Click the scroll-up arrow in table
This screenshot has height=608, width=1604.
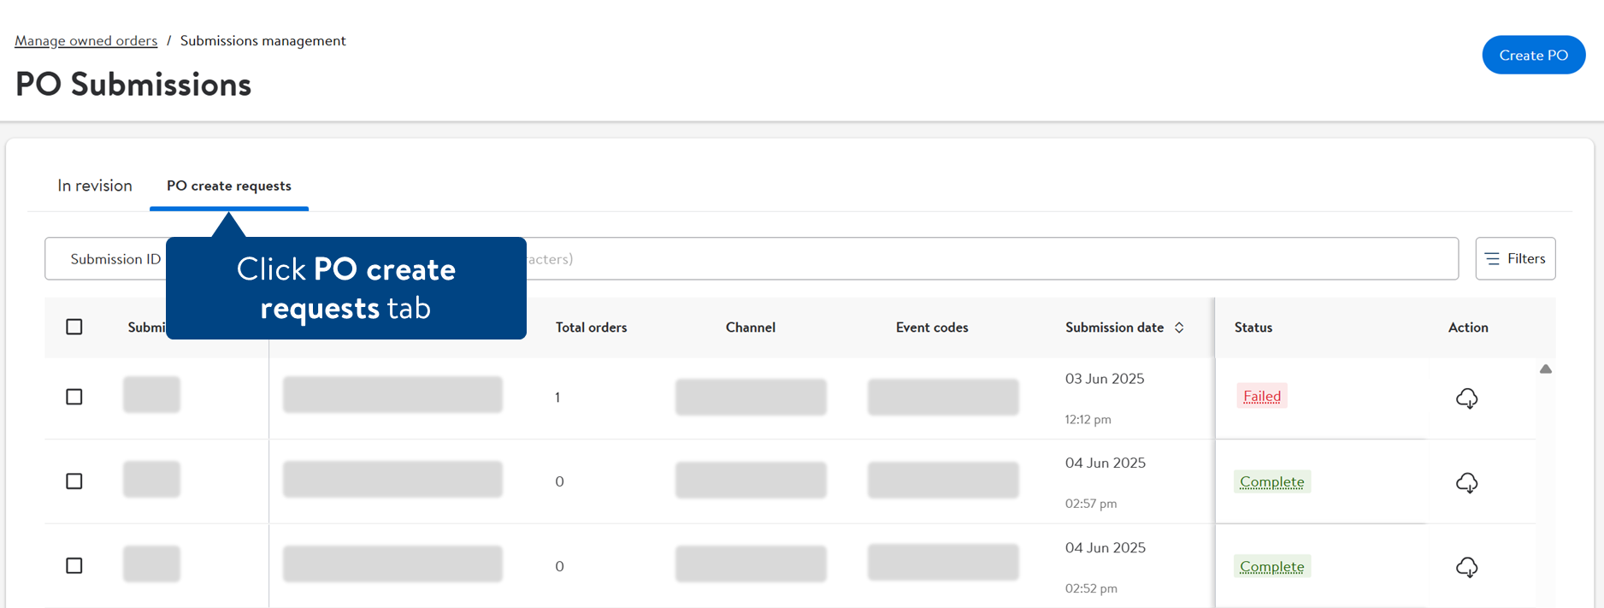[x=1545, y=369]
